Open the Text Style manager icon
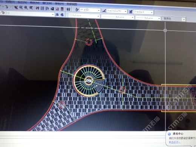The width and height of the screenshot is (196, 147). pyautogui.click(x=77, y=9)
